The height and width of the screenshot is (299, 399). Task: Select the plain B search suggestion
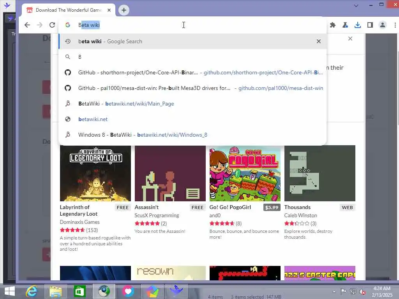tap(192, 57)
